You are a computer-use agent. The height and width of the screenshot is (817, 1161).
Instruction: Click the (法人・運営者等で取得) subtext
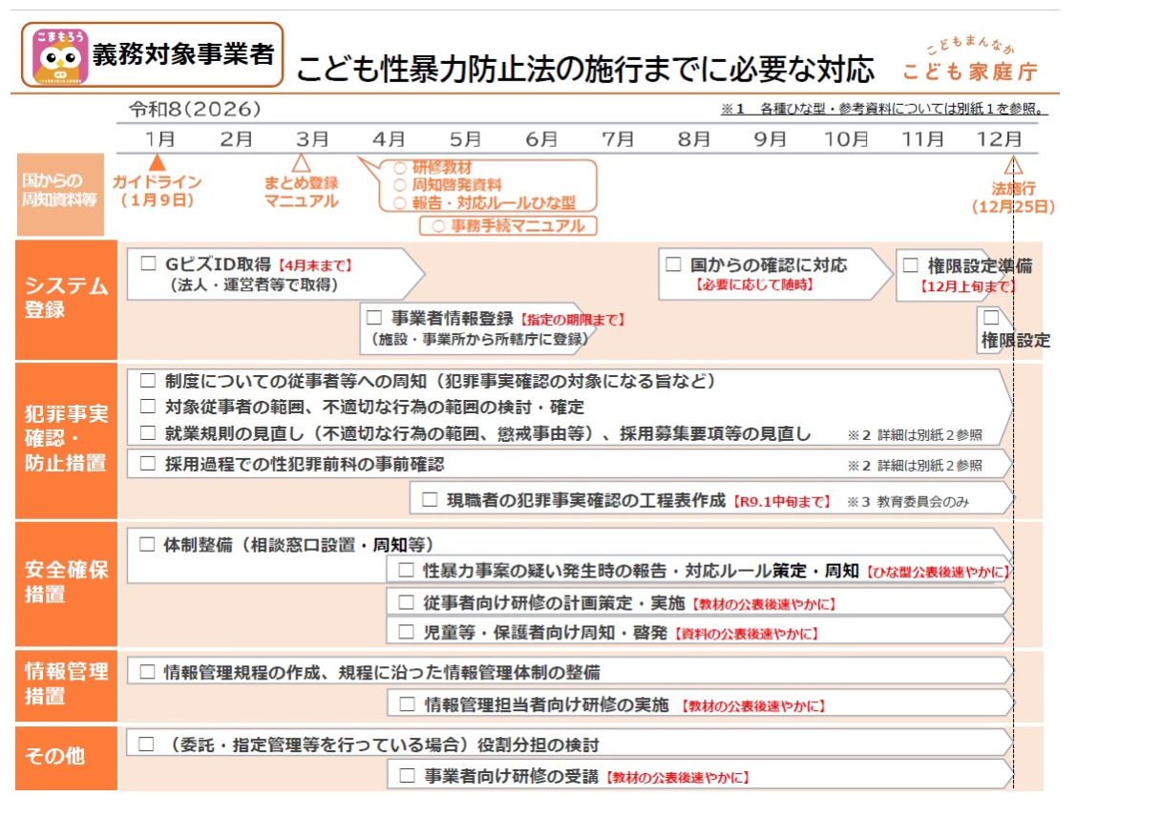click(x=255, y=284)
